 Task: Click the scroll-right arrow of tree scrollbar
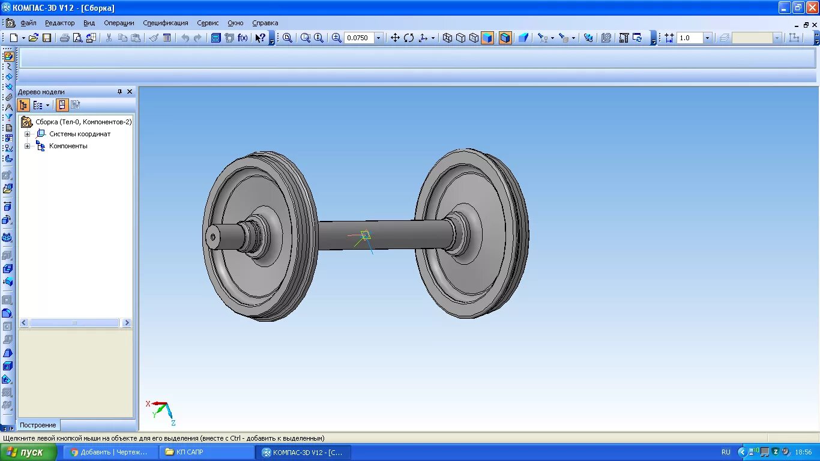[126, 323]
